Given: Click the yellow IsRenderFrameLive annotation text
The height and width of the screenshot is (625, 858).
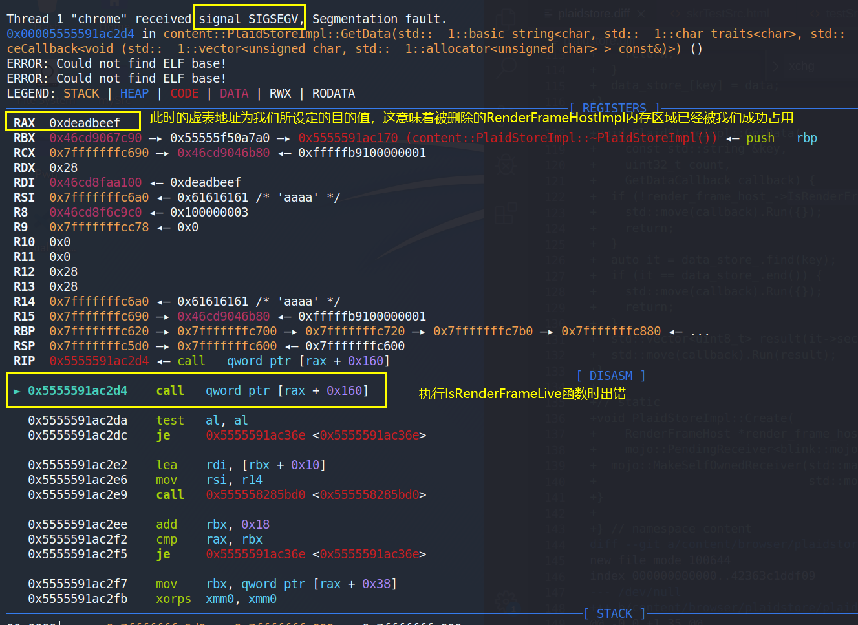Looking at the screenshot, I should point(522,394).
